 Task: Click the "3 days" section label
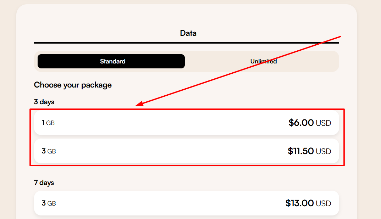[44, 102]
